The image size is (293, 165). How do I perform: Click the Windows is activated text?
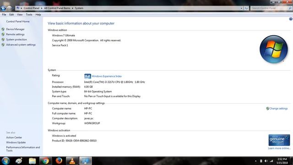[64, 136]
